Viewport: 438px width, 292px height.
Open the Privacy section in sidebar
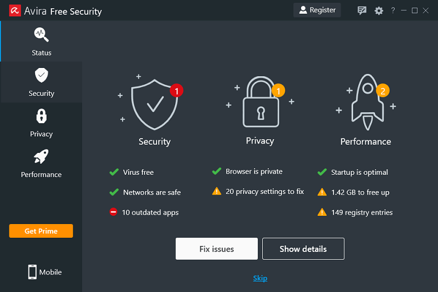point(42,123)
